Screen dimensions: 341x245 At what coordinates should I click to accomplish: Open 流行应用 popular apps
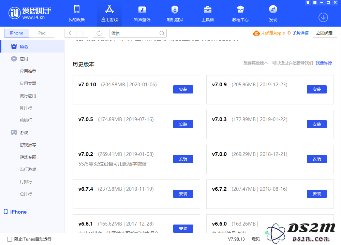(28, 96)
